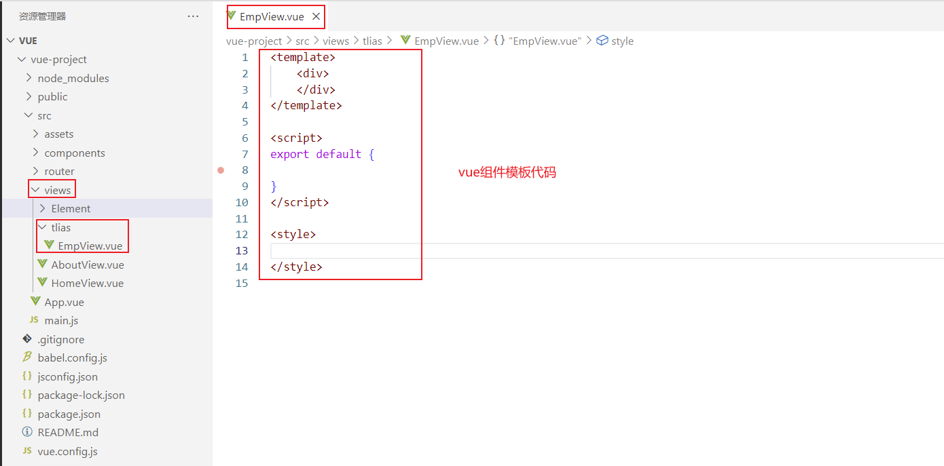Click the cube icon in breadcrumb style
The width and height of the screenshot is (944, 466).
click(602, 41)
